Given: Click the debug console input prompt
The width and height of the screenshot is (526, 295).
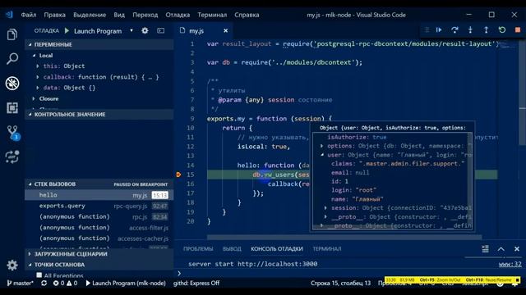Looking at the screenshot, I should [x=348, y=273].
